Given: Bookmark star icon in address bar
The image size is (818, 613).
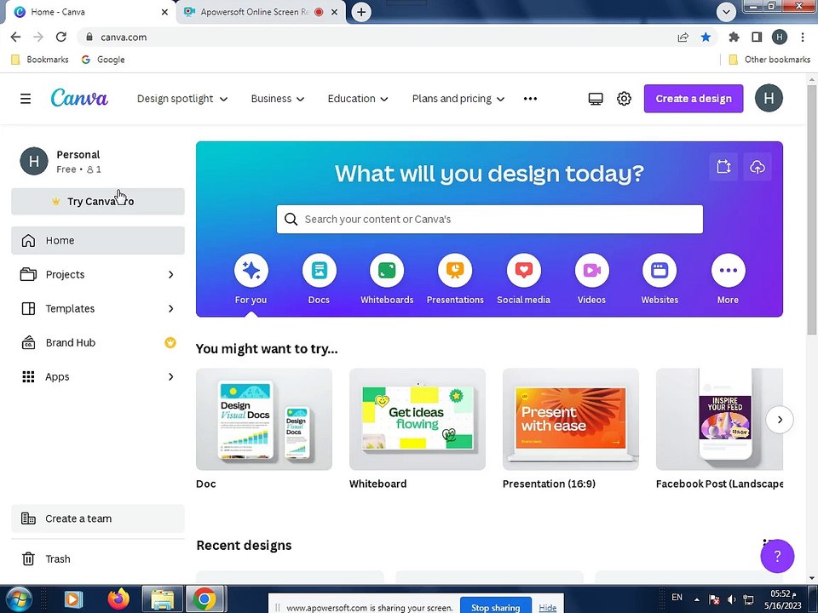Looking at the screenshot, I should pos(706,37).
